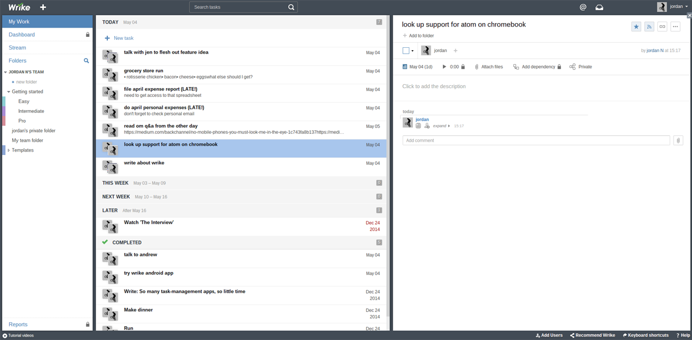Image resolution: width=692 pixels, height=340 pixels.
Task: Click the RSS follow icon
Action: 649,27
